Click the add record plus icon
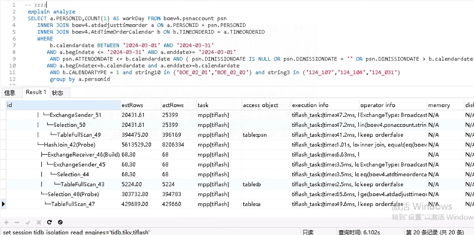The height and width of the screenshot is (235, 474). click(x=6, y=223)
